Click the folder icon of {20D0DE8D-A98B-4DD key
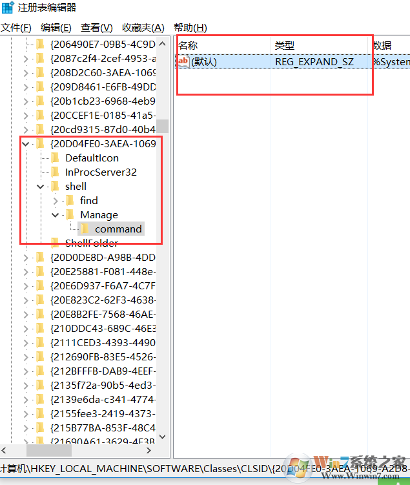The width and height of the screenshot is (410, 485). coord(40,258)
